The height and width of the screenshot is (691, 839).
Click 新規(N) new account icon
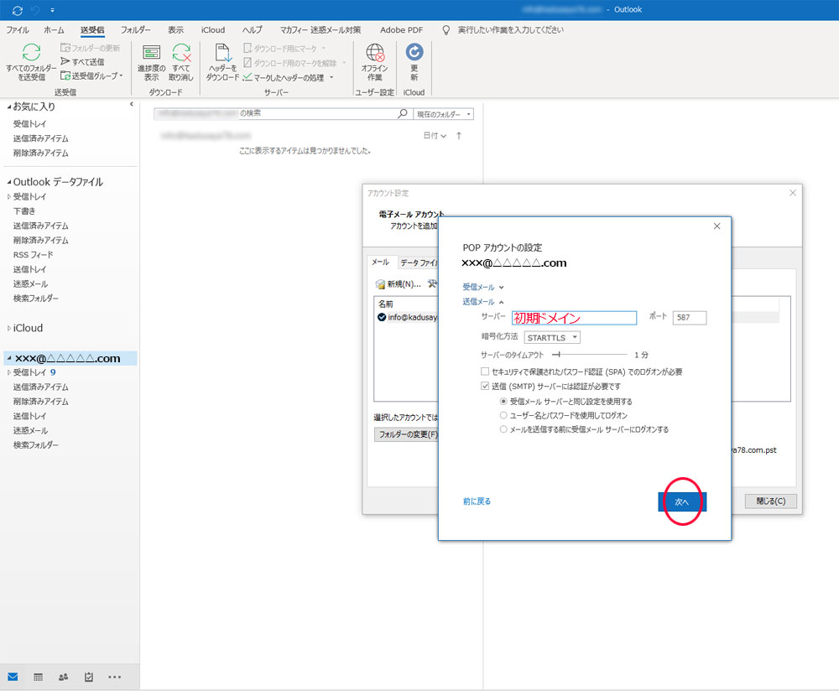click(x=380, y=284)
